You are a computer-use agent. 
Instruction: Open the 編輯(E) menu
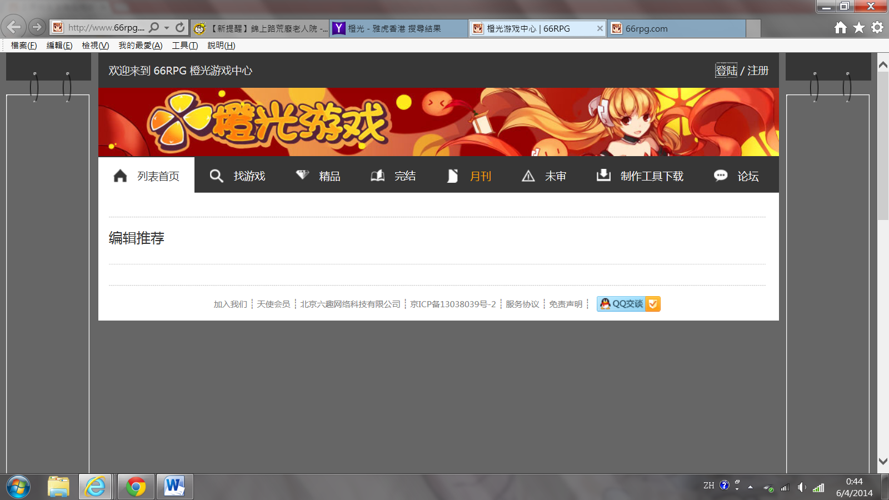pyautogui.click(x=59, y=46)
